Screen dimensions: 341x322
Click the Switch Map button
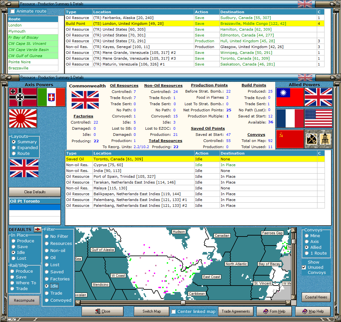click(x=152, y=311)
